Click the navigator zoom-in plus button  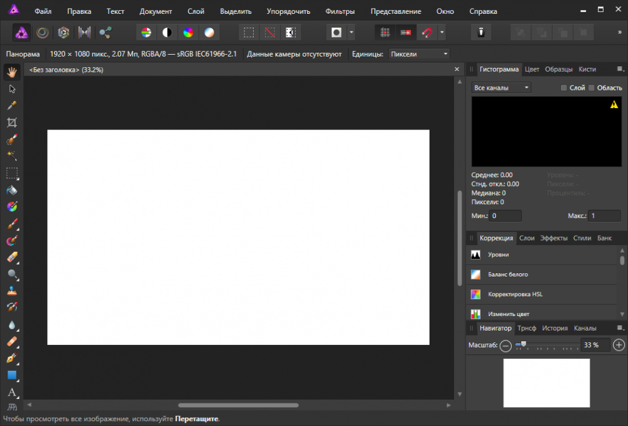pyautogui.click(x=619, y=345)
